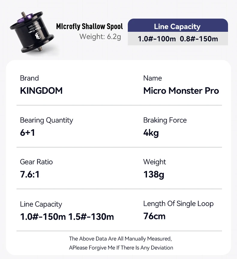Click the gray "1.0#-100m 0.8#-150m" capacity box

click(178, 39)
